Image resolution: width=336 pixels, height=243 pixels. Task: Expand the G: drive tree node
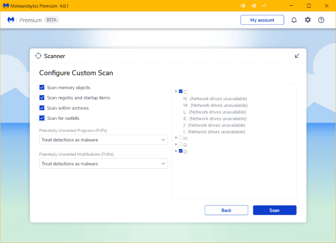pos(176,144)
